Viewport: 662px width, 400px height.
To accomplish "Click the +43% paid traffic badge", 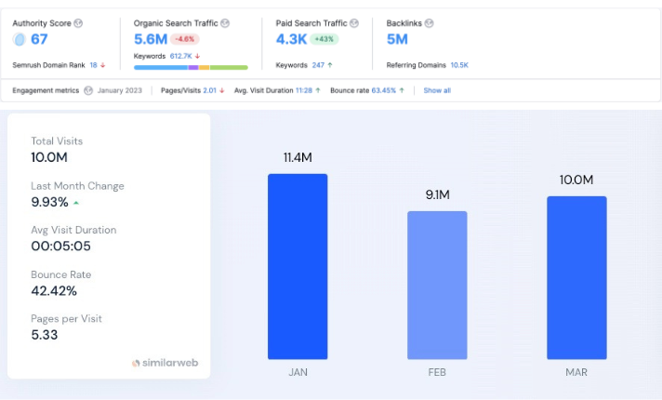I will pyautogui.click(x=324, y=39).
